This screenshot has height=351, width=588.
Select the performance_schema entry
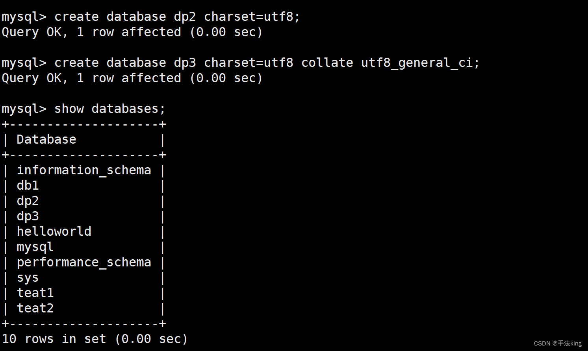pyautogui.click(x=84, y=262)
